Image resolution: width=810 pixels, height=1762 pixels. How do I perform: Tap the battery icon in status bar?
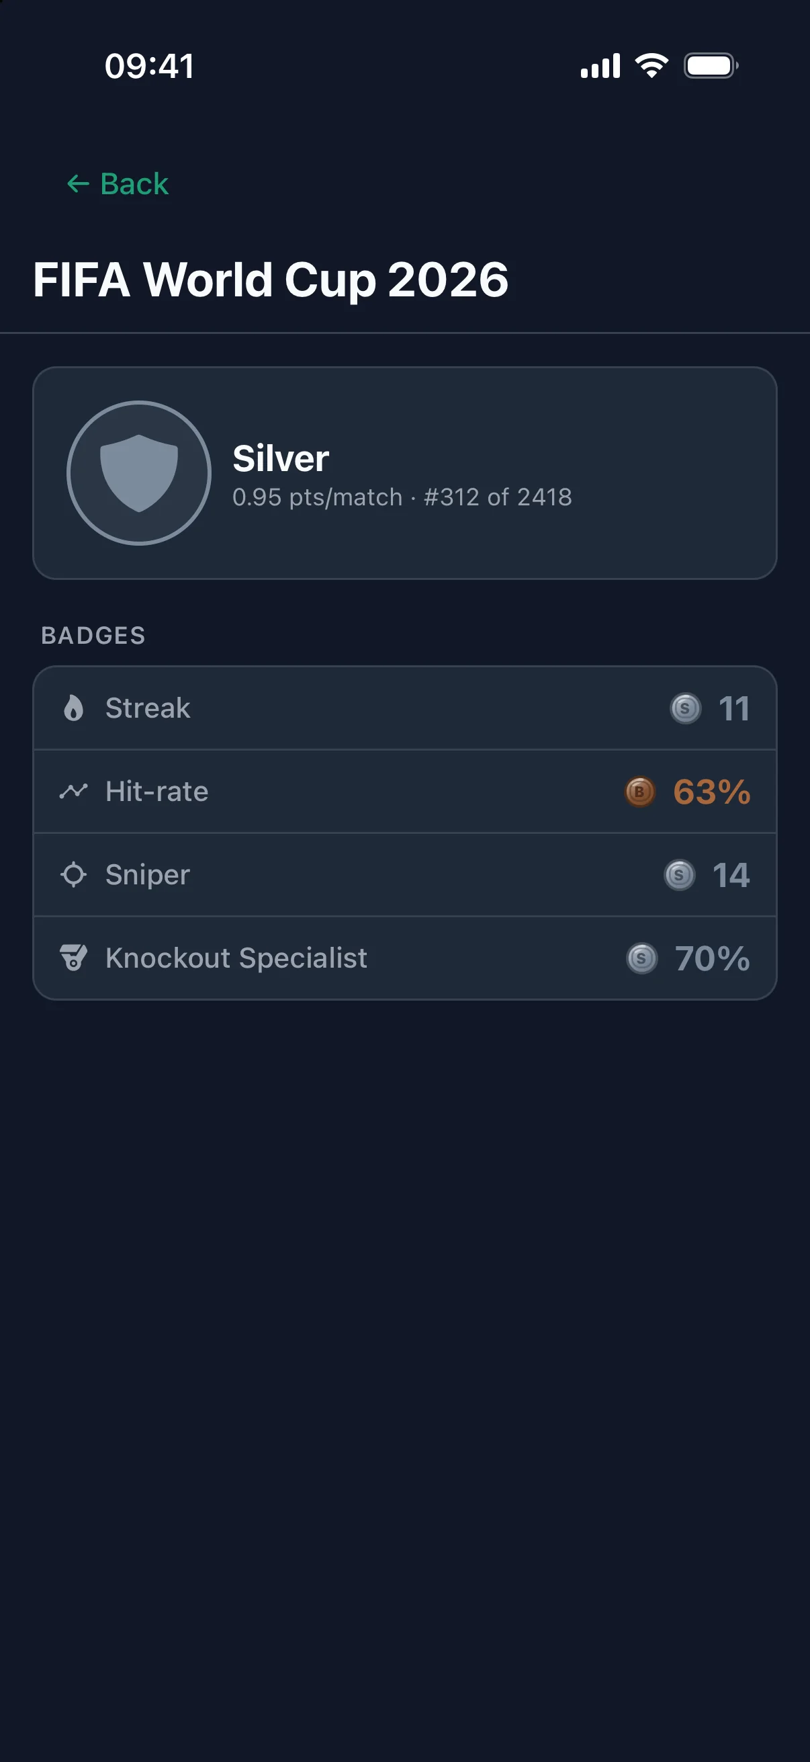[711, 66]
